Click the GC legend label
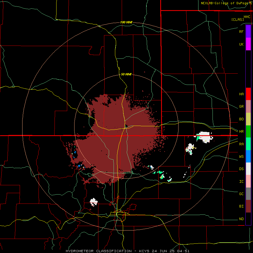The height and width of the screenshot is (253, 253). [241, 194]
